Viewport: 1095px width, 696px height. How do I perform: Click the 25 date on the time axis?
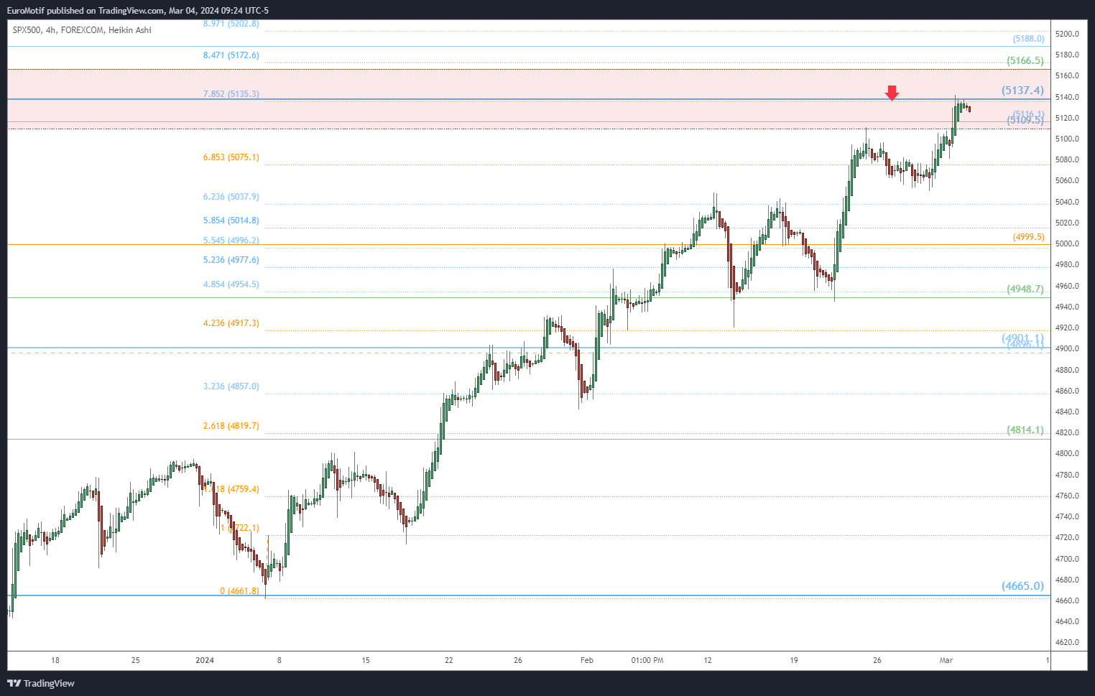pyautogui.click(x=136, y=660)
